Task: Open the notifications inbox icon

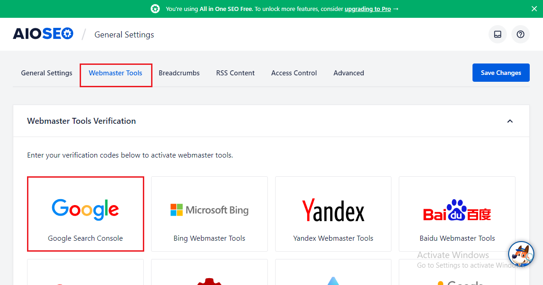Action: point(498,34)
